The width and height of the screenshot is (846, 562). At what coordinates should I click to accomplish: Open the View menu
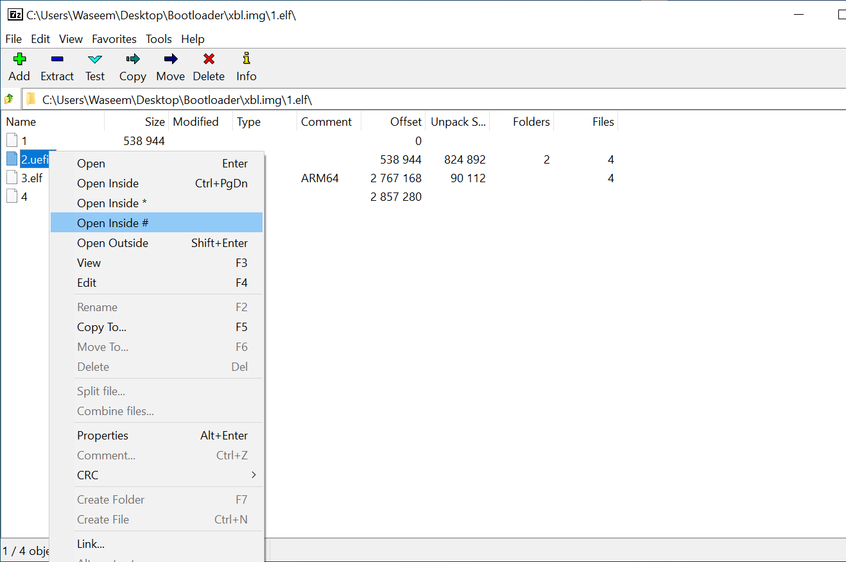[x=71, y=39]
